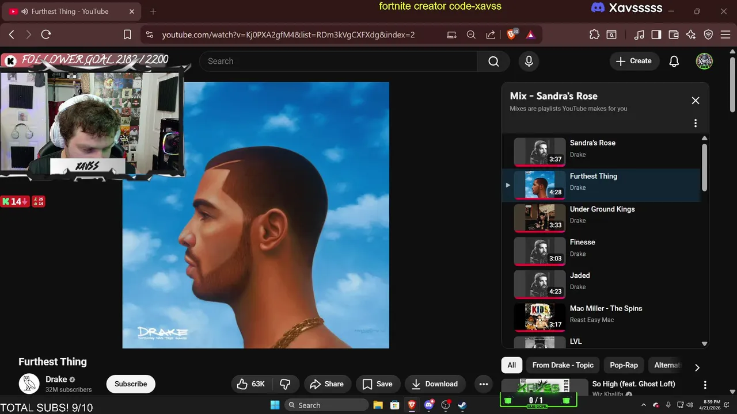Click the browser share icon in address bar
The image size is (737, 414).
click(491, 34)
